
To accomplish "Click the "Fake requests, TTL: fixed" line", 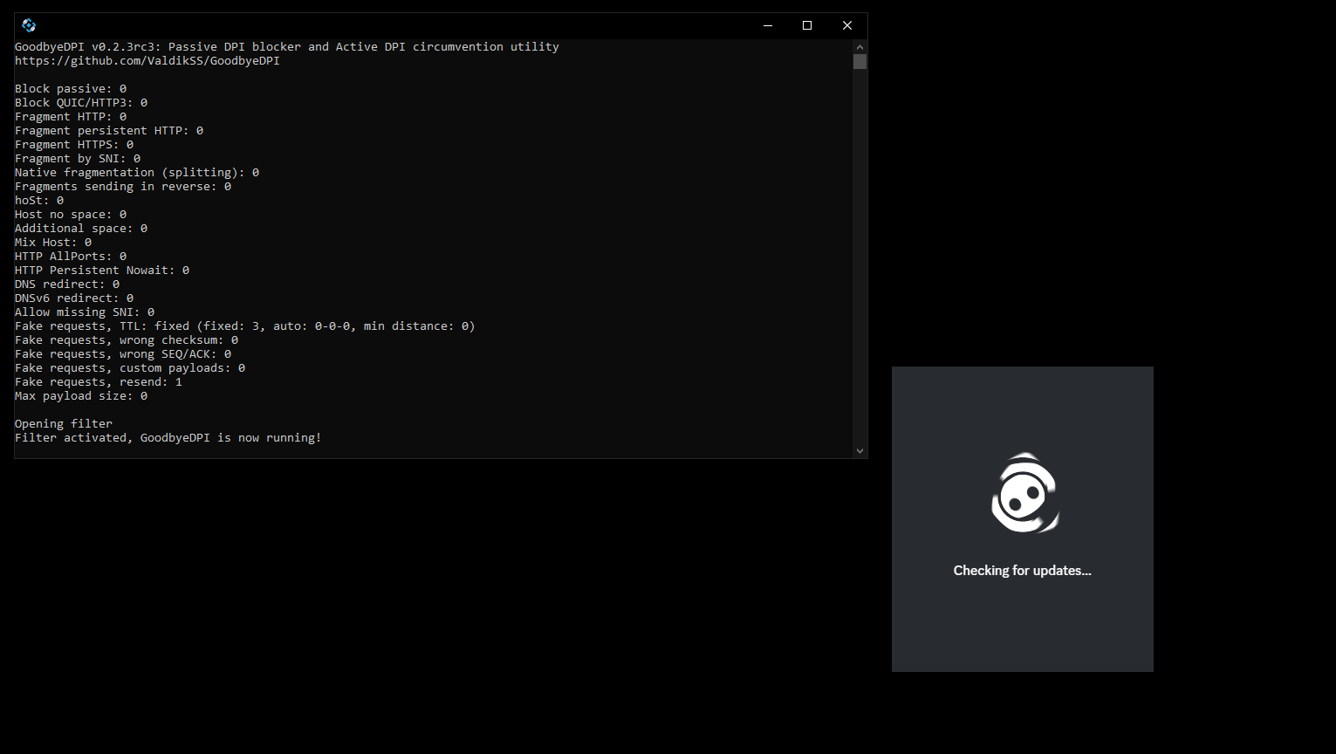I will tap(245, 326).
